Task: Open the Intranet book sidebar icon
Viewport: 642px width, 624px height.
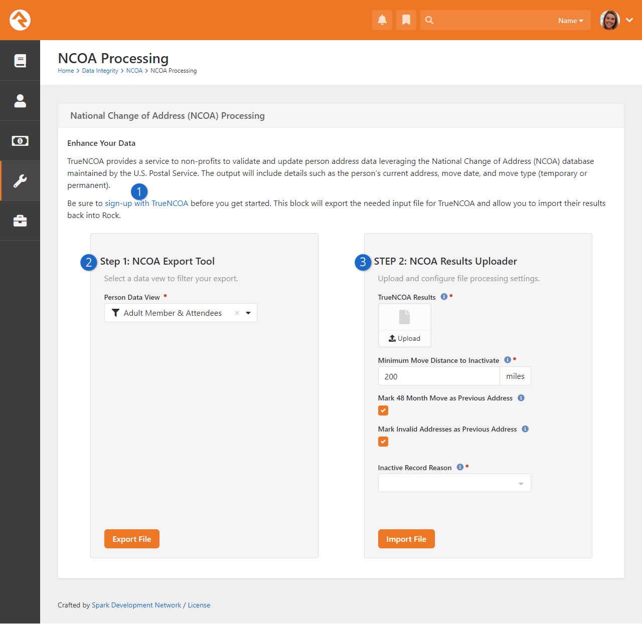Action: [x=20, y=61]
